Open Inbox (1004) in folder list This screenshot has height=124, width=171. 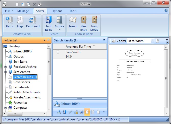pyautogui.click(x=22, y=51)
